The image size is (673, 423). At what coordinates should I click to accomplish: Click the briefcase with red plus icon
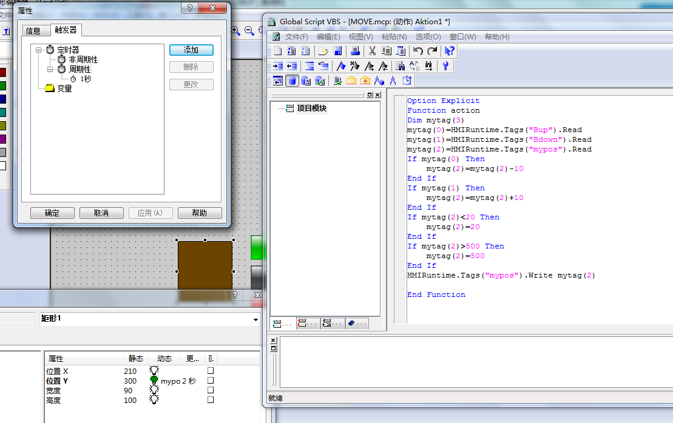point(365,81)
